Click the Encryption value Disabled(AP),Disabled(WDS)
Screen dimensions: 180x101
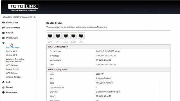click(x=108, y=92)
